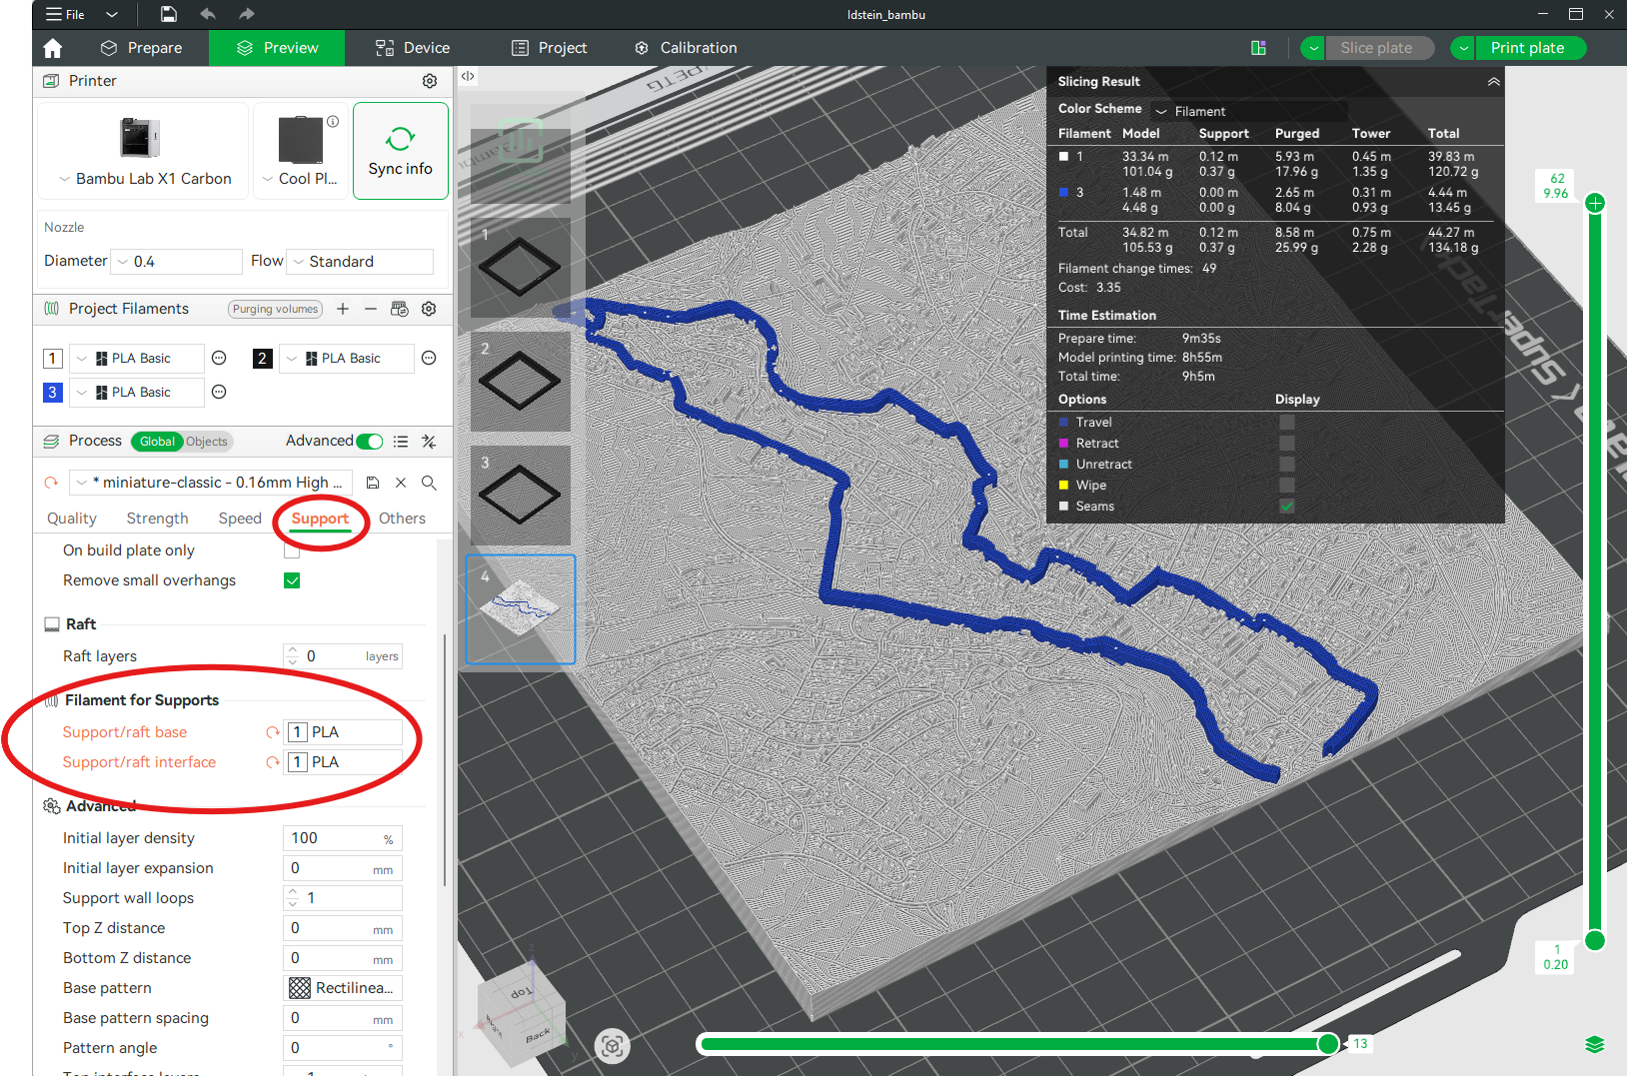Screen dimensions: 1627x1076
Task: Click the redo arrow icon
Action: point(247,14)
